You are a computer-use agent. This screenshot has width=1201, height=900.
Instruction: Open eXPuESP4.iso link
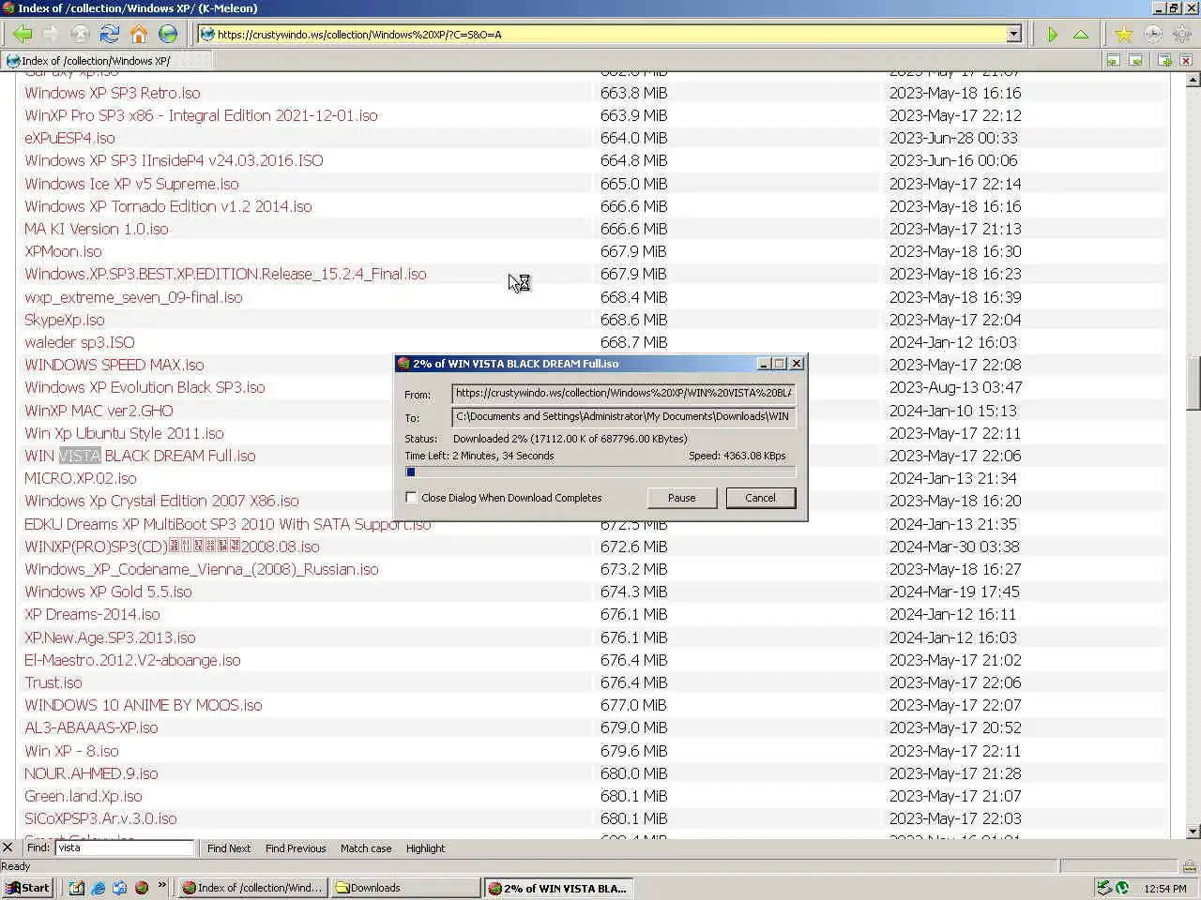[x=69, y=138]
